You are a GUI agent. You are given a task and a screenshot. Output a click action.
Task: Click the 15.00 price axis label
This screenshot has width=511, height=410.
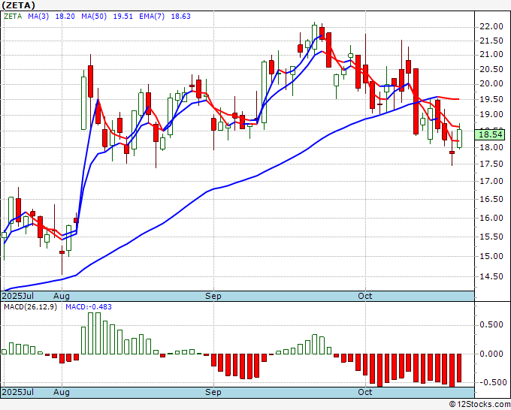tap(491, 256)
